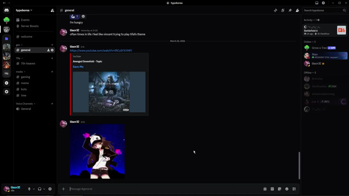Open the Hs server icon
The height and width of the screenshot is (196, 349).
[x=7, y=73]
